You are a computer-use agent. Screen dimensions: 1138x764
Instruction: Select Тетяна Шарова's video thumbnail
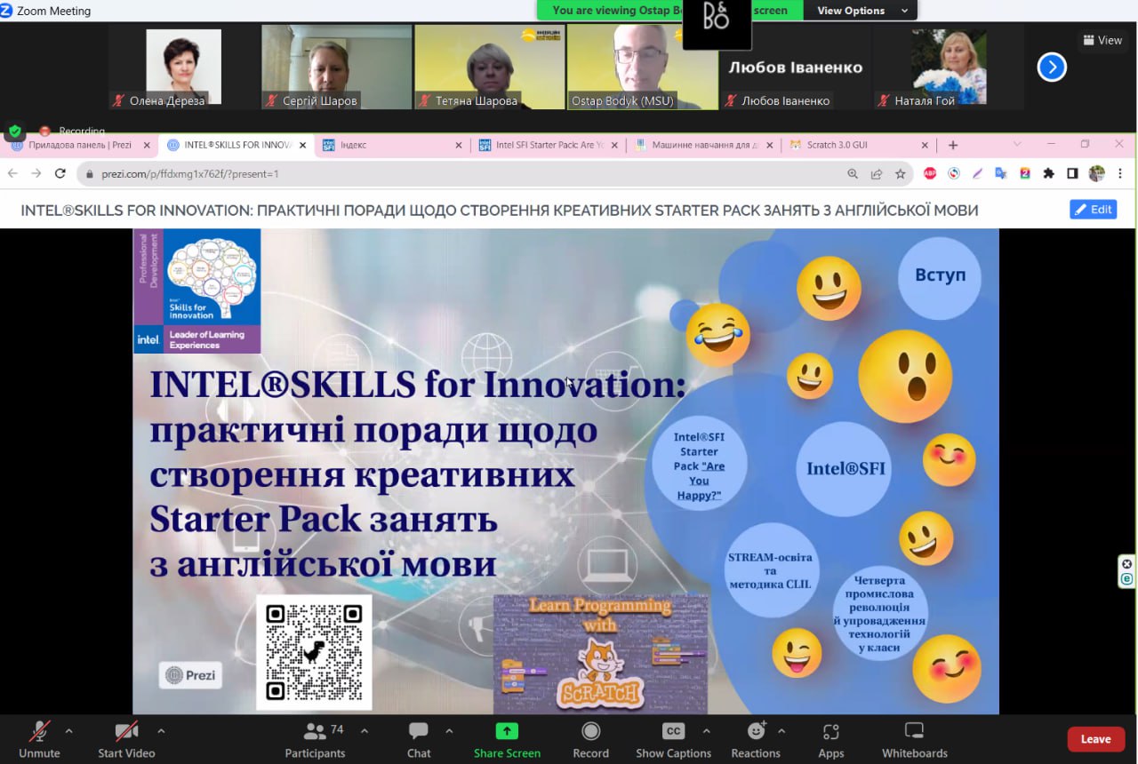click(x=489, y=68)
